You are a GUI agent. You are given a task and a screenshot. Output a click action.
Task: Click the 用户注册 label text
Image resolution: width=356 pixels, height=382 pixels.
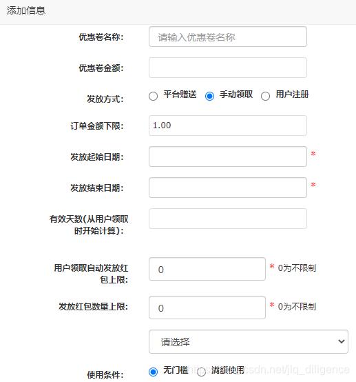(292, 94)
